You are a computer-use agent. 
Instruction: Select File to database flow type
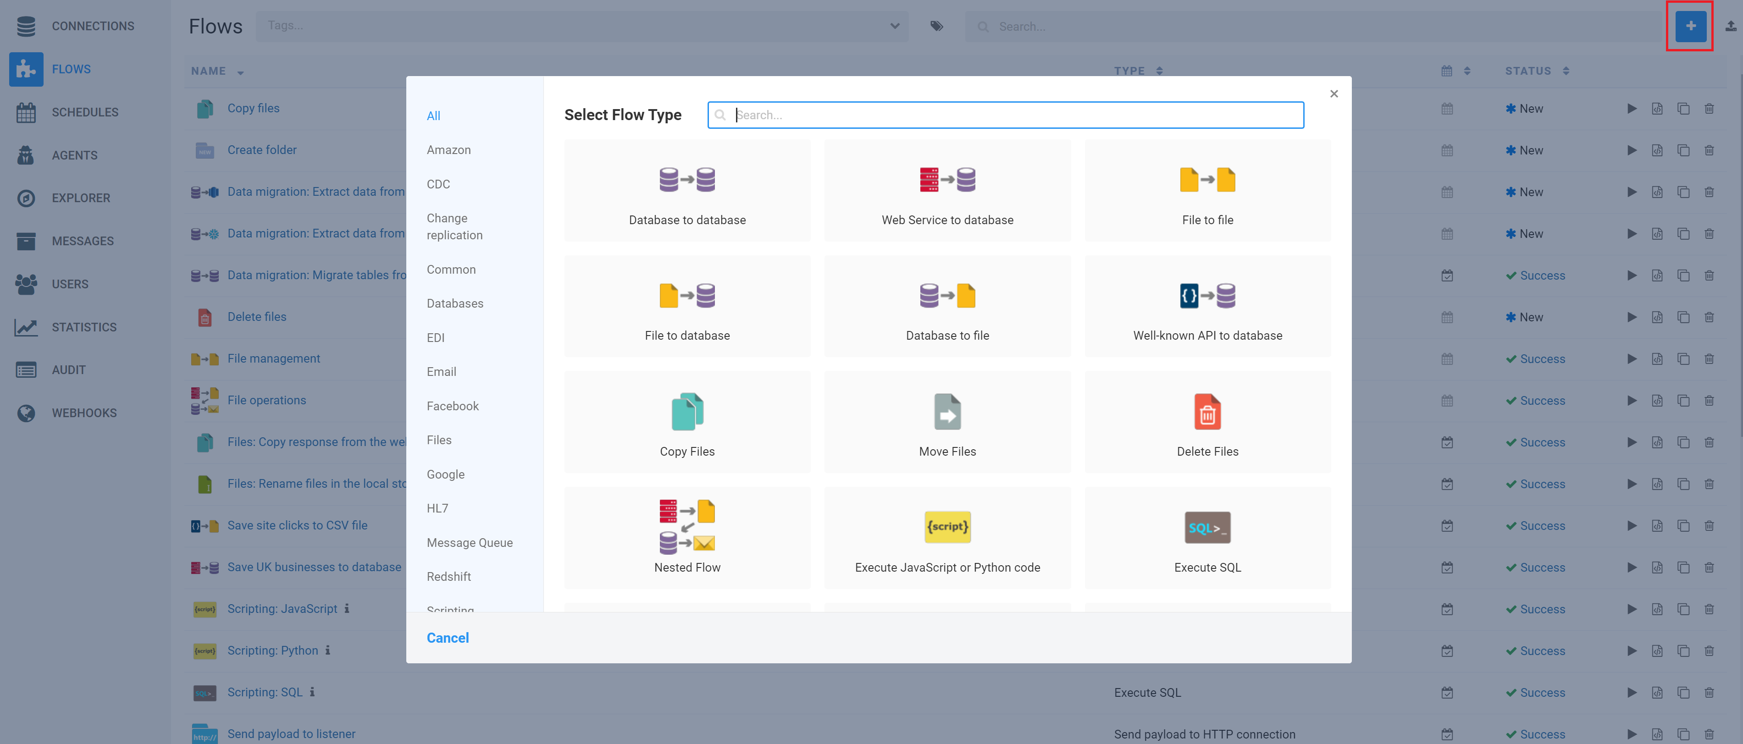click(687, 306)
